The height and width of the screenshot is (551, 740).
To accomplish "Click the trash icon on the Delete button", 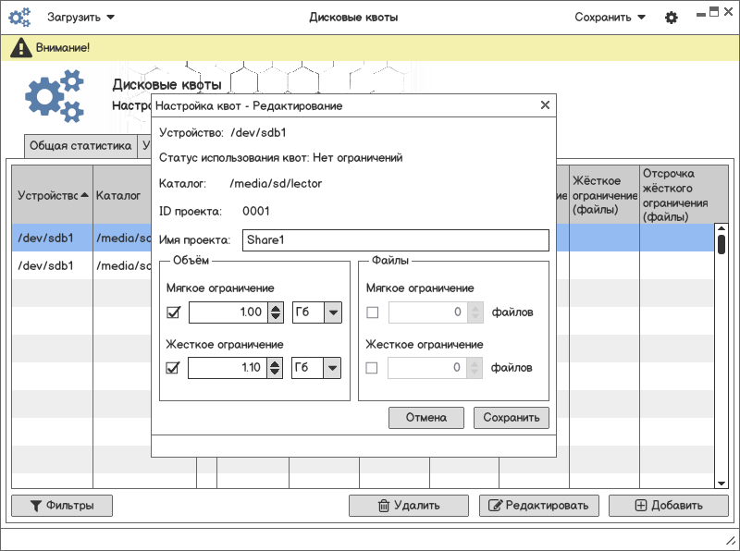I will pyautogui.click(x=383, y=506).
